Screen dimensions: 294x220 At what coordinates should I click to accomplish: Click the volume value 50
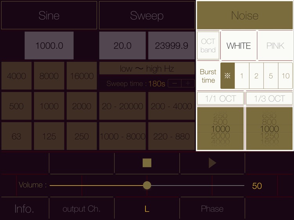257,186
